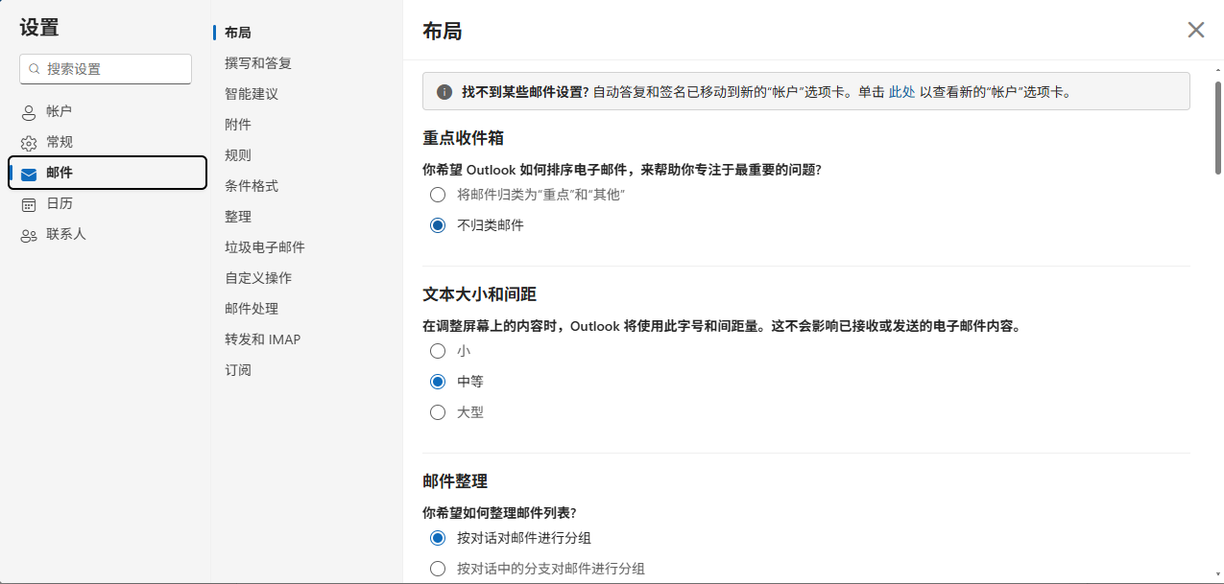Switch to the 智能建议 tab
The image size is (1224, 584).
click(252, 94)
